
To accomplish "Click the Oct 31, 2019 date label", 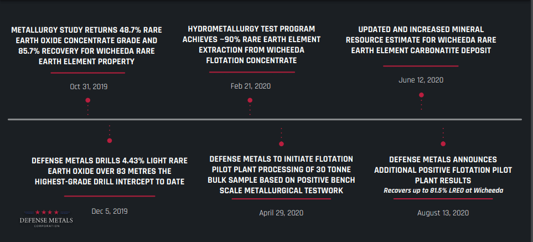I will click(x=89, y=86).
